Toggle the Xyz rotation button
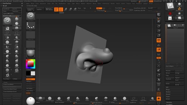The width and height of the screenshot is (187, 105). 159,58
